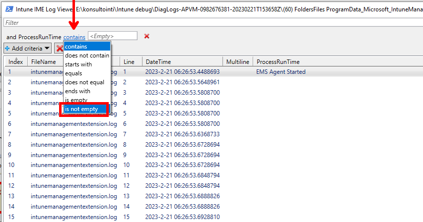Choose 'equals' operator
This screenshot has width=423, height=222.
point(87,73)
